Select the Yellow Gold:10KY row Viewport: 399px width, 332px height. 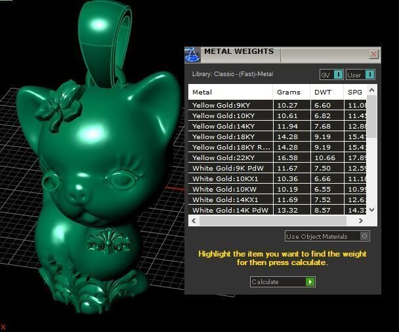point(277,115)
